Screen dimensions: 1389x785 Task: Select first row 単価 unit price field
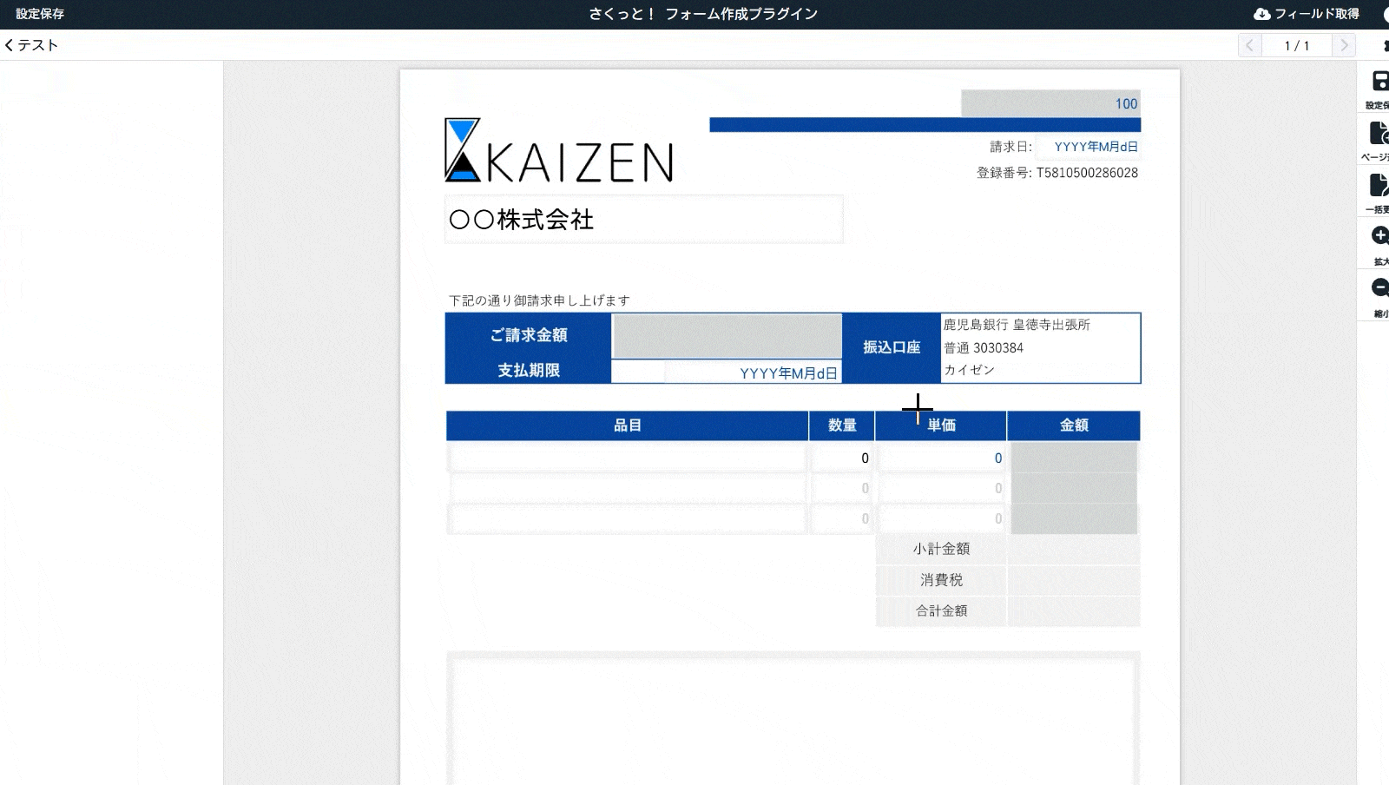pos(942,458)
